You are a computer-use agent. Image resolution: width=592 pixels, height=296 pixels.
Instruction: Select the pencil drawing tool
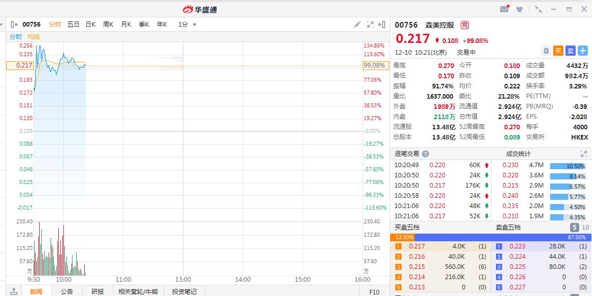pos(357,25)
